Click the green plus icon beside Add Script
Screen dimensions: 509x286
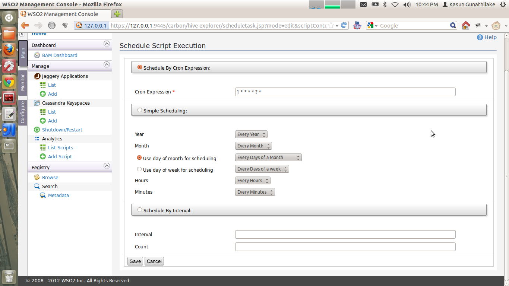pos(43,156)
